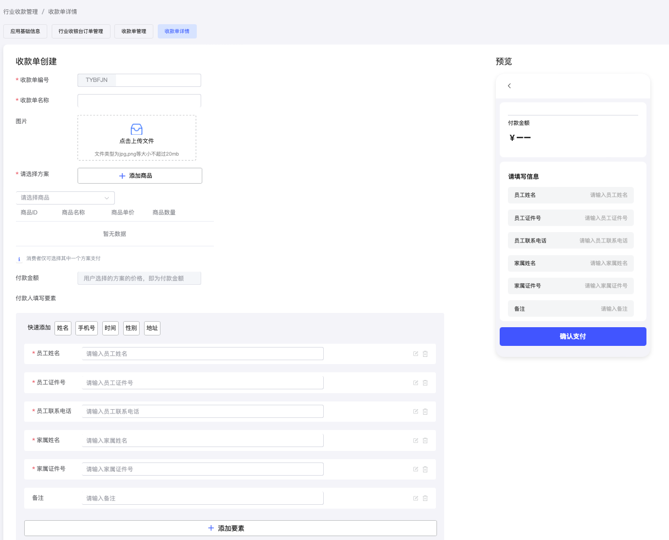Click back arrow in preview panel
The image size is (669, 540).
tap(510, 86)
